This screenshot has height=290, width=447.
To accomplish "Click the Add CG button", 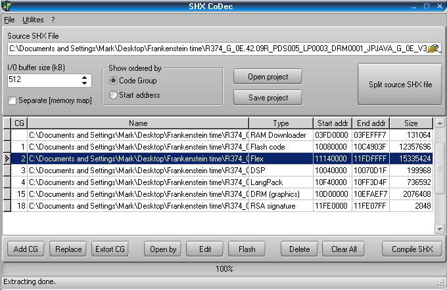I will click(26, 249).
